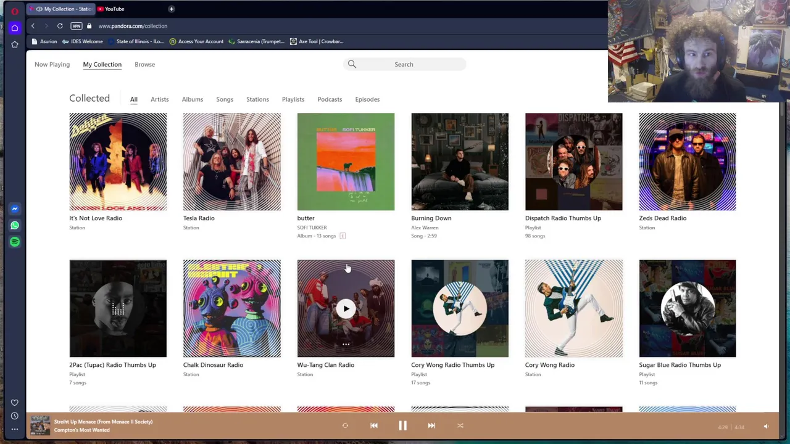Filter collection by Playlists
The height and width of the screenshot is (444, 790).
click(293, 99)
